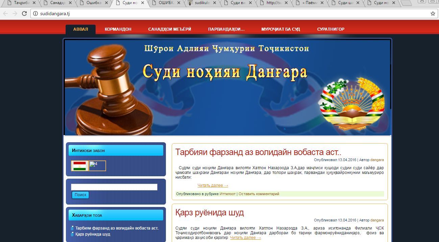439x242 pixels.
Task: Open Қарз руёнида шуд in sidebar news
Action: pyautogui.click(x=93, y=234)
